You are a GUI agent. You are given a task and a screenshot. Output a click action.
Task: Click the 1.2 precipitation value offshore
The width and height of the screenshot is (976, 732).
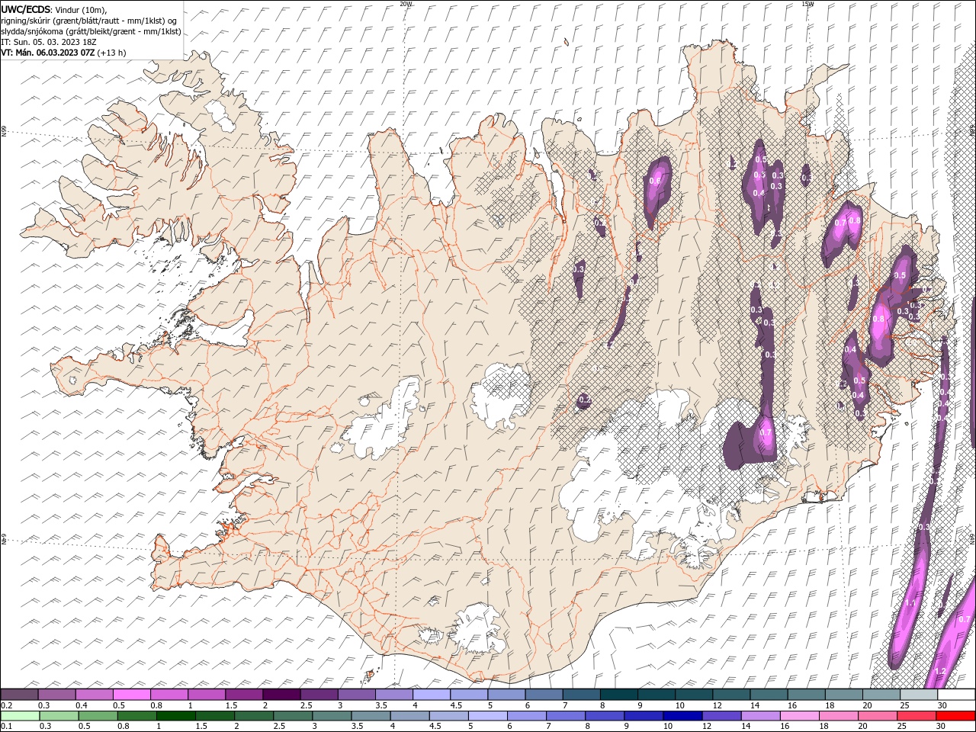point(939,672)
